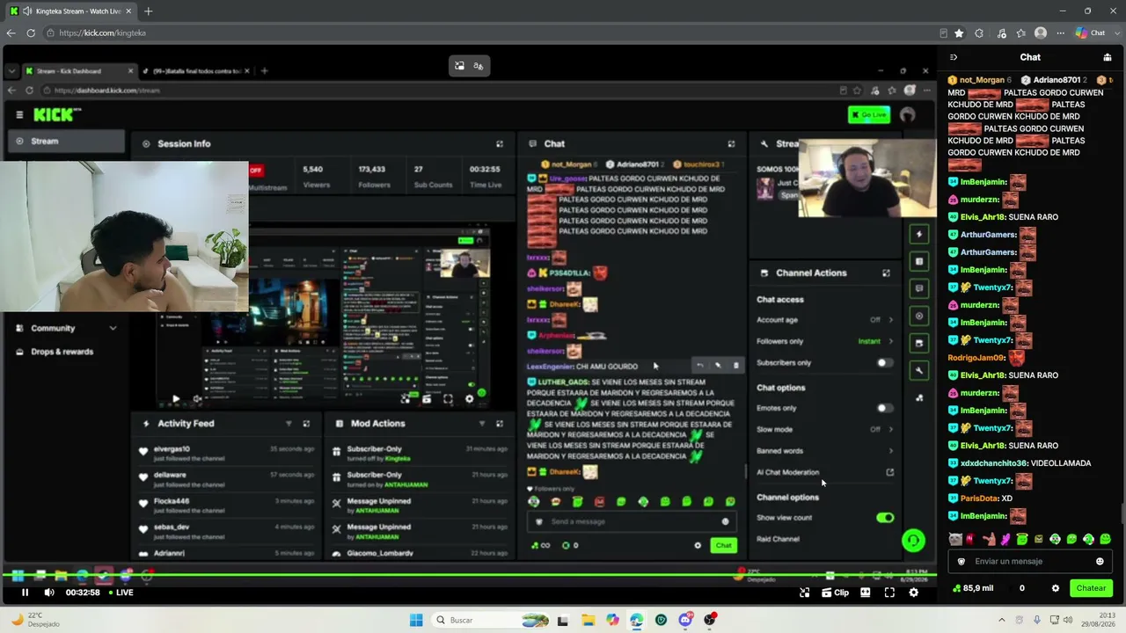Delete the LeexEngenier chat message

pos(736,365)
